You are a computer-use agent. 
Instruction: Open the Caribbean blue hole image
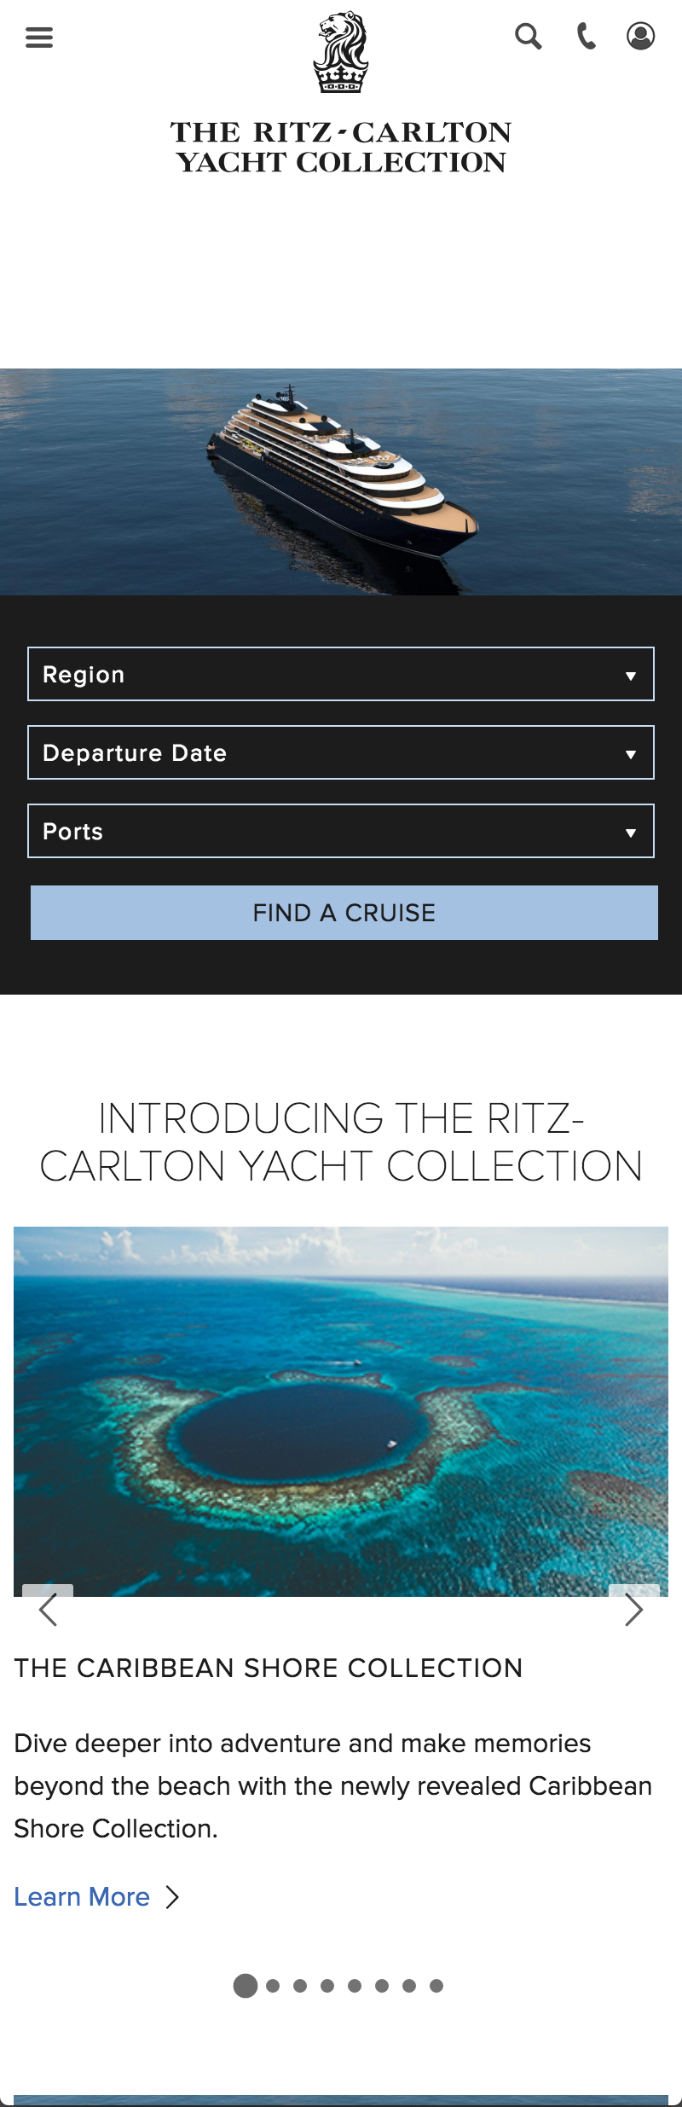341,1411
